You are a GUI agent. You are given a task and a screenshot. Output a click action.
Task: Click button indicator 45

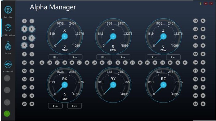[x=203, y=29]
